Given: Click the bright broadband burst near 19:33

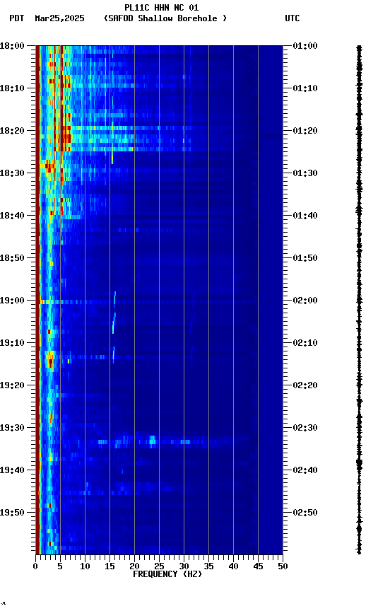Looking at the screenshot, I should [x=152, y=441].
